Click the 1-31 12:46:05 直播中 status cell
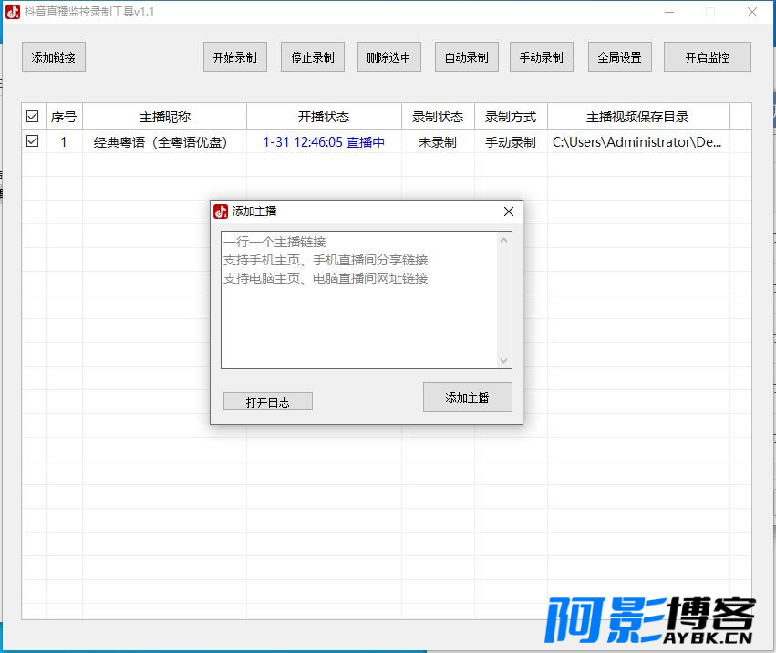The image size is (776, 653). point(324,142)
